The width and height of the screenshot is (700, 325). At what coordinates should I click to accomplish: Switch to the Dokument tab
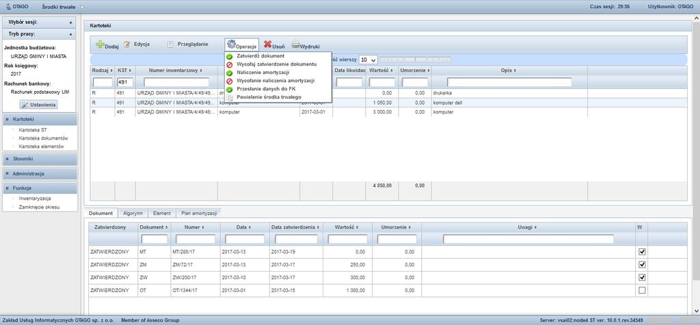coord(100,213)
